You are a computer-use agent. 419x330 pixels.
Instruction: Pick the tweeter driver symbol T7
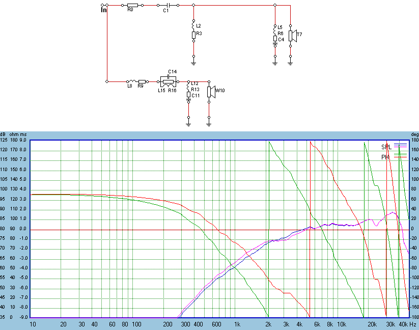tap(292, 36)
